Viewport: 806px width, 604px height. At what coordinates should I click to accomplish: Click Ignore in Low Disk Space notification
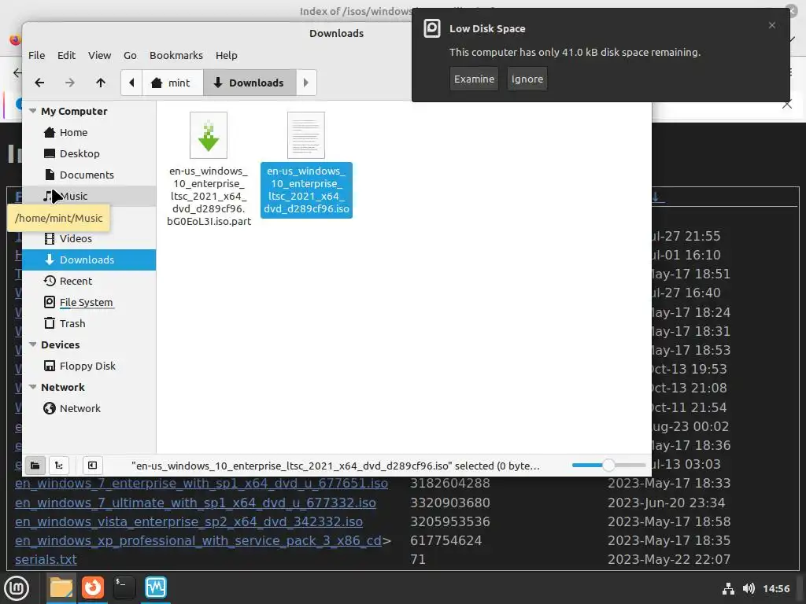(x=527, y=79)
